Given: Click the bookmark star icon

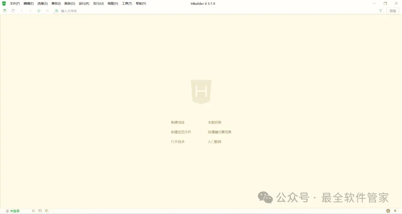Looking at the screenshot, I should [x=39, y=11].
